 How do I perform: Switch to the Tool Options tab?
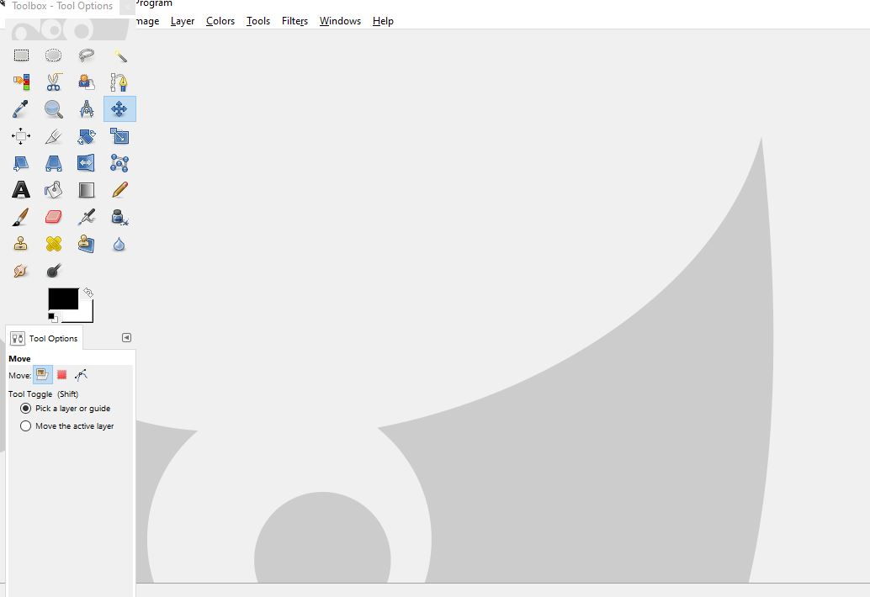point(45,338)
